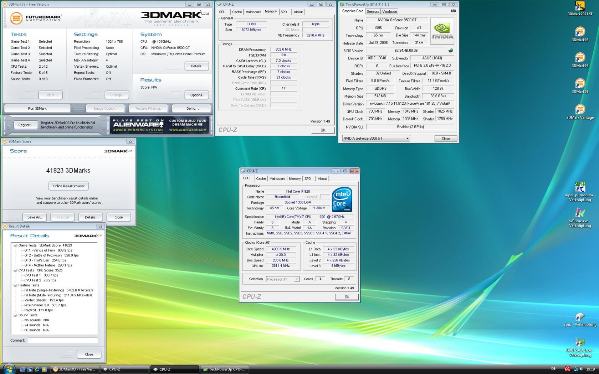Click Save As... in 3DMark Score window

[x=35, y=217]
